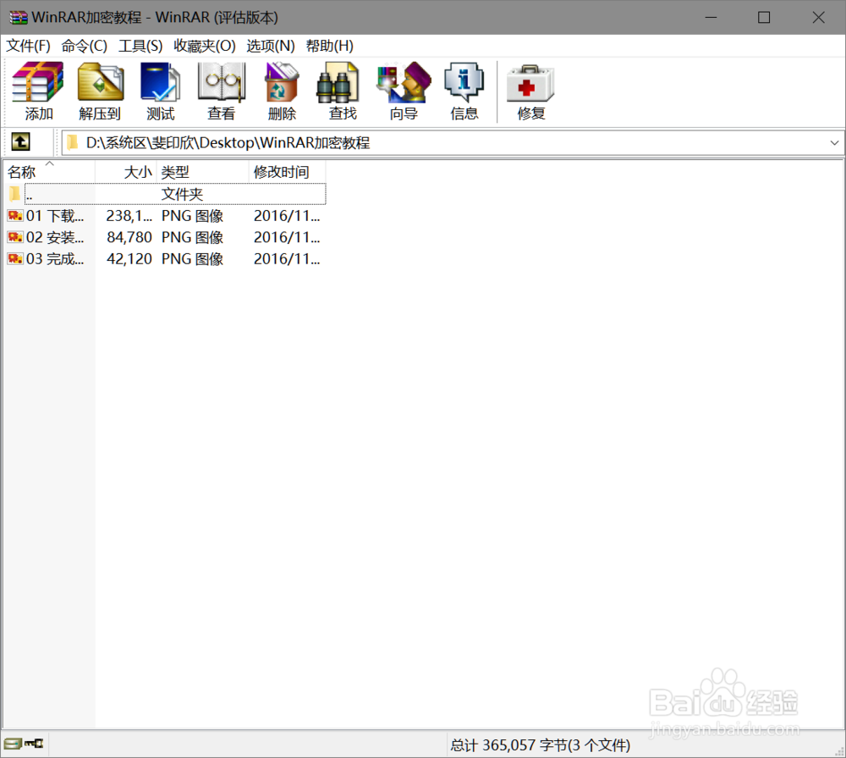Open the 命令(C) menu
The width and height of the screenshot is (846, 758).
84,46
